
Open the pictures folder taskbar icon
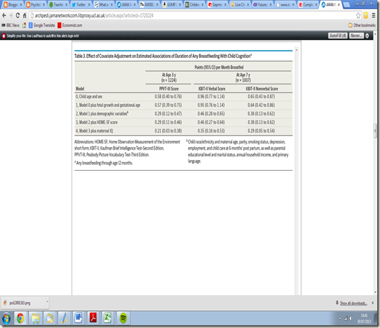point(50,318)
